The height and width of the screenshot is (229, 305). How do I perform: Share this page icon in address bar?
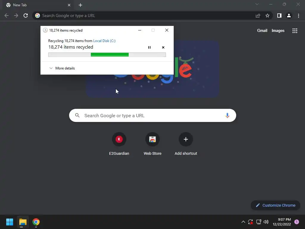258,16
